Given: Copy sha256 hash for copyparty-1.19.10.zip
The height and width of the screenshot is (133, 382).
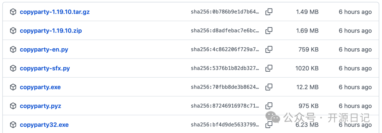Looking at the screenshot, I should [269, 31].
